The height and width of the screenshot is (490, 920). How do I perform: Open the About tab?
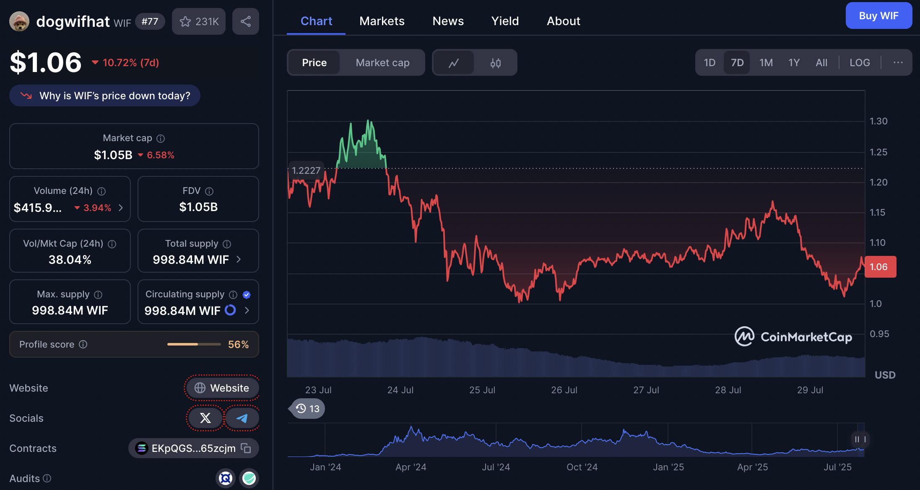pyautogui.click(x=563, y=21)
